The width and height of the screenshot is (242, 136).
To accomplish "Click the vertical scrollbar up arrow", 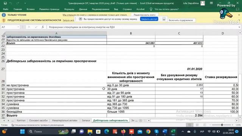I will pos(240,33).
